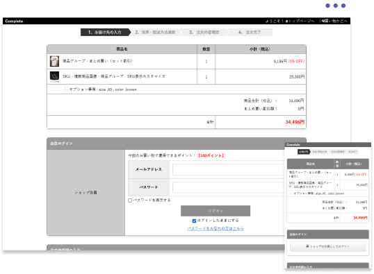Click the dark SKU product thumbnail
This screenshot has height=274, width=374.
pos(54,76)
